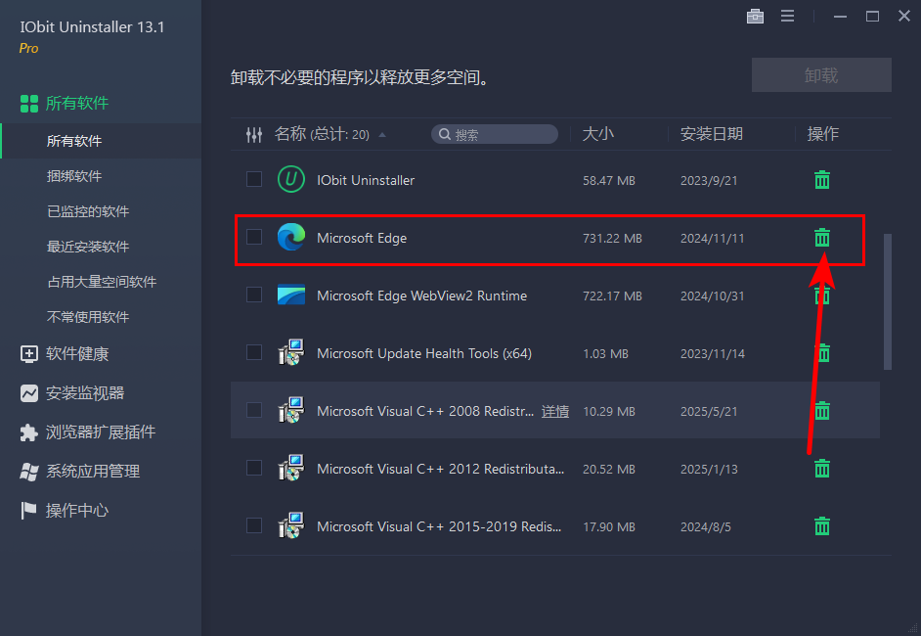
Task: Click the green grid icon beside 所有软件
Action: [x=28, y=104]
